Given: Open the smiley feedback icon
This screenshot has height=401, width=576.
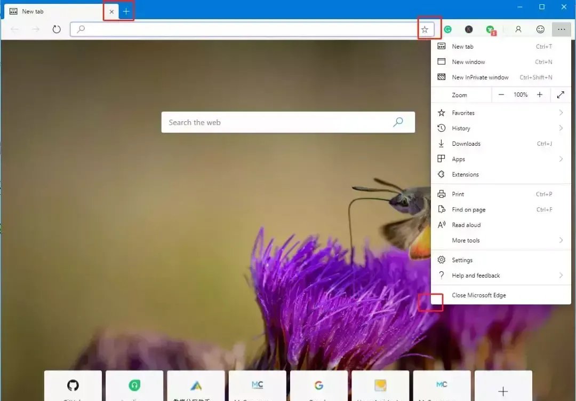Looking at the screenshot, I should pyautogui.click(x=540, y=29).
